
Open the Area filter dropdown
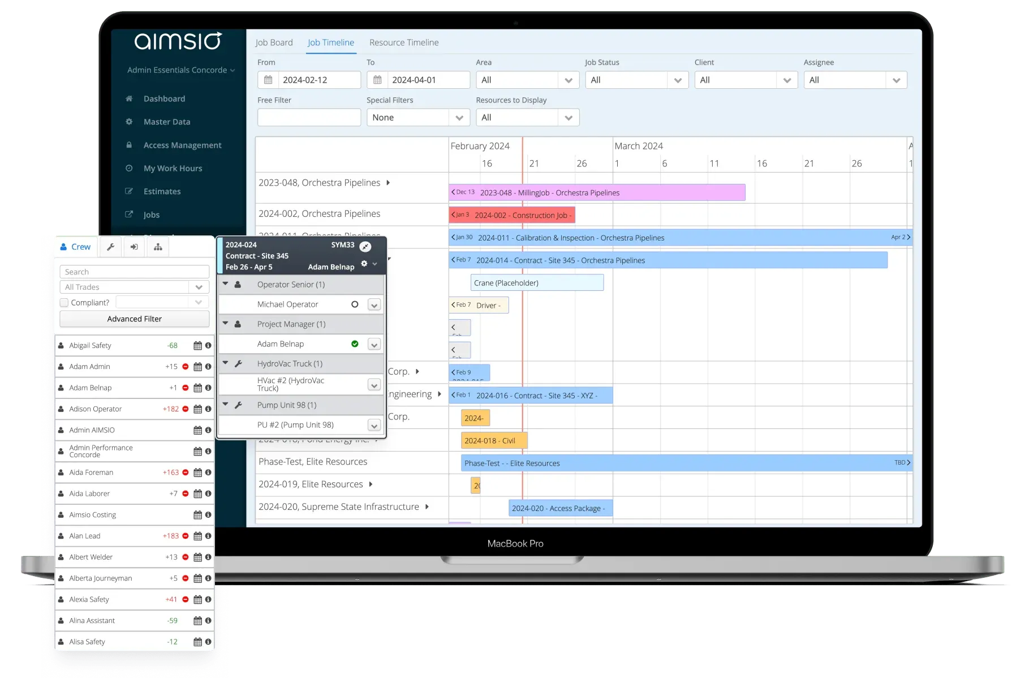[x=569, y=80]
